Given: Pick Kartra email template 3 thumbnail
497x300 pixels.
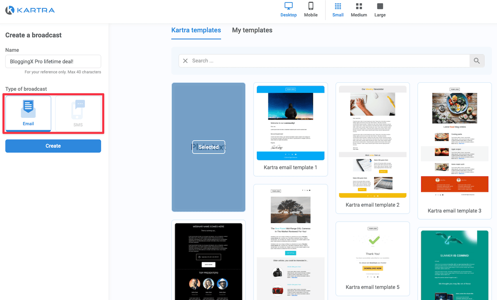Looking at the screenshot, I should pos(454,141).
